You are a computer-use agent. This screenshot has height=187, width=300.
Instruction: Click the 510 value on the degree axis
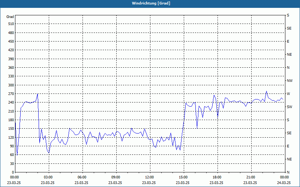11,24
